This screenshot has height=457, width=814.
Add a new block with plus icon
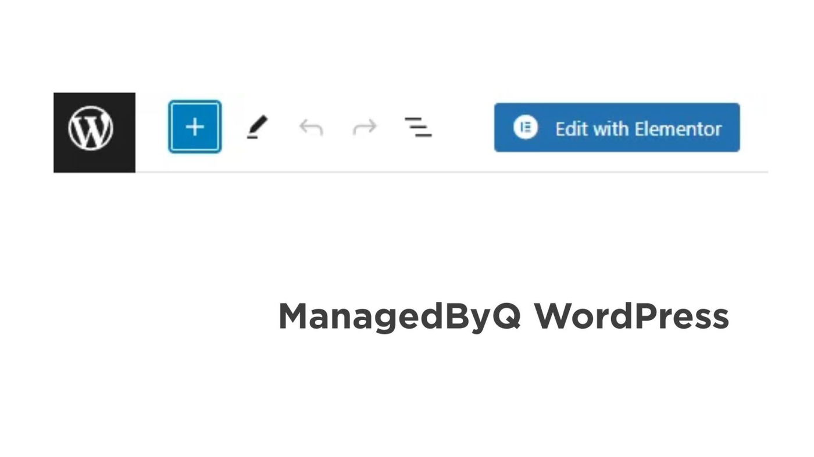[195, 127]
